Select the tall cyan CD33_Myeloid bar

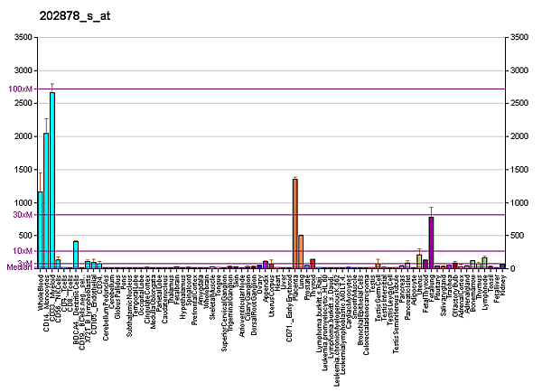(x=52, y=181)
